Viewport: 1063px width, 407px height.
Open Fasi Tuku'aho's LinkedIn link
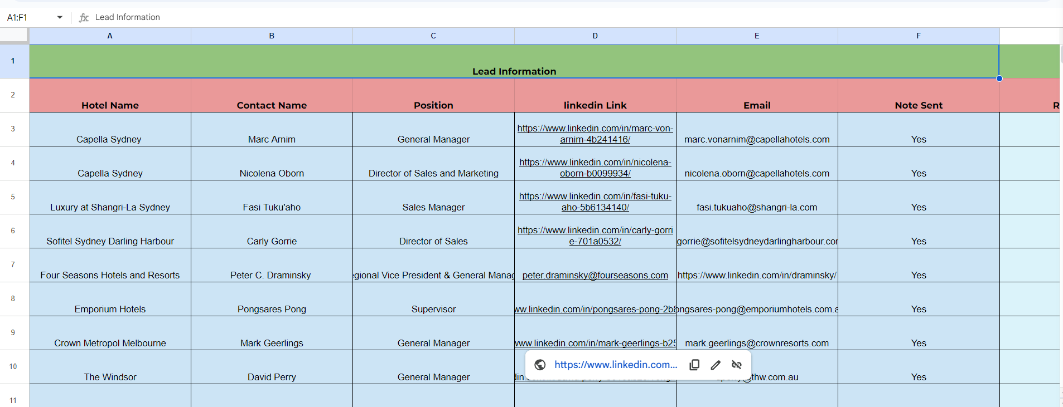point(595,202)
